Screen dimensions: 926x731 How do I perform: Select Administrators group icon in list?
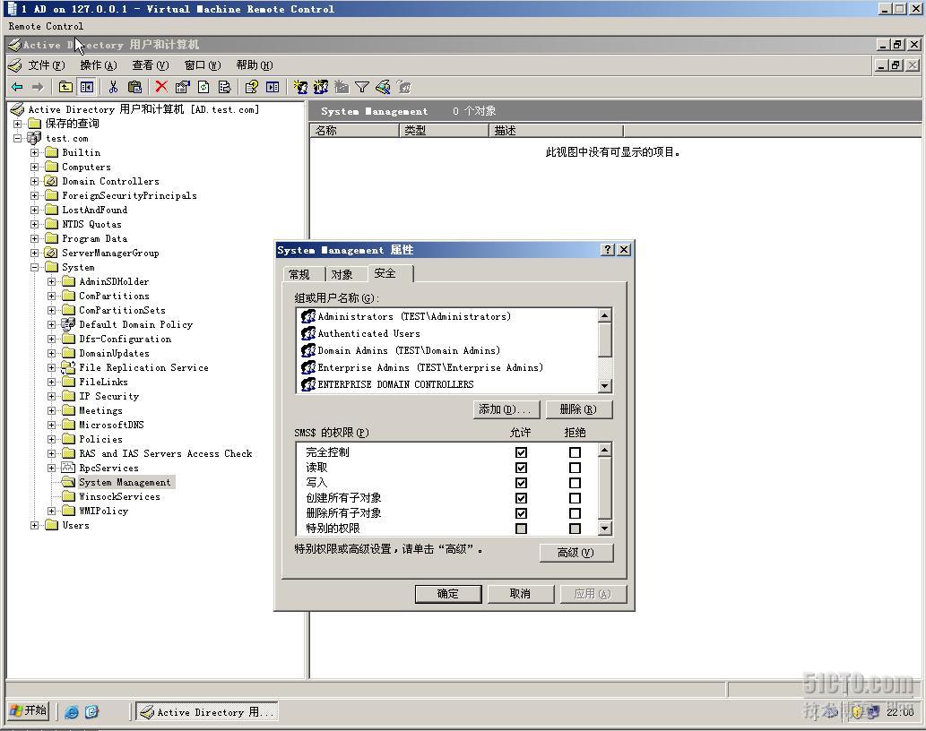pyautogui.click(x=308, y=316)
